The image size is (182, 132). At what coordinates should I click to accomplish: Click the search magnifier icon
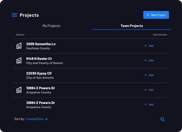click(x=162, y=119)
